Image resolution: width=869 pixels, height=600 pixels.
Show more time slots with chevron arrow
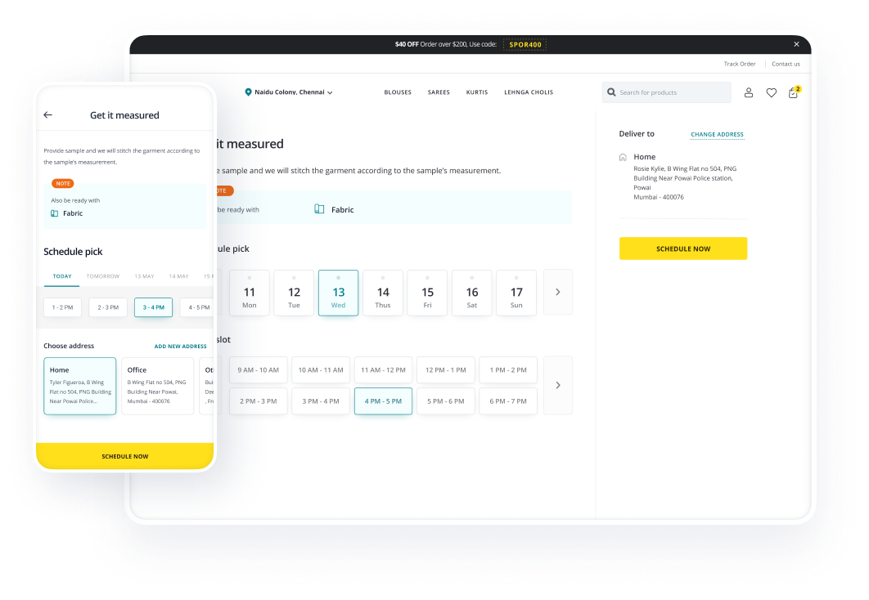coord(558,385)
